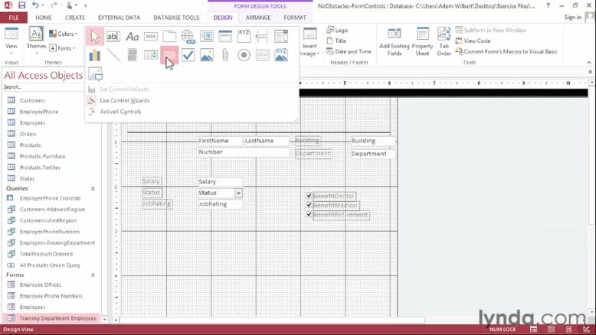The image size is (596, 335).
Task: Select the Option Group control (XYZ box)
Action: pos(244,37)
